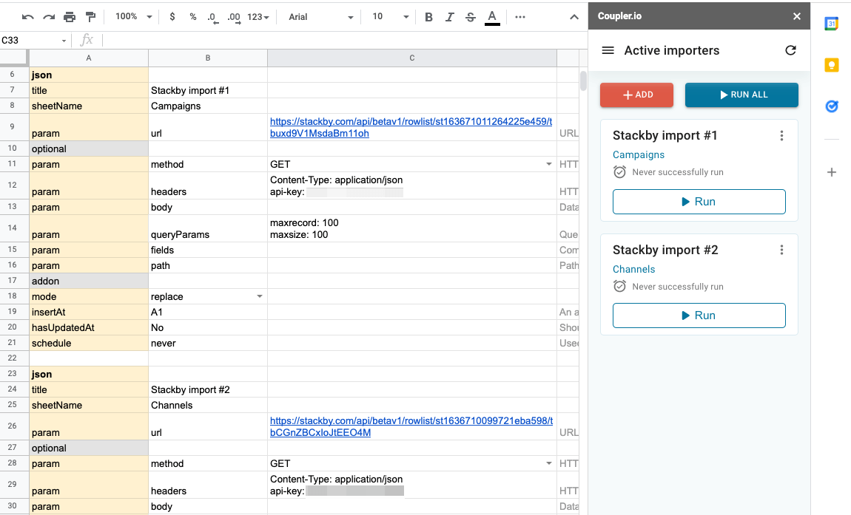Select the 'never' schedule cell
Viewport: 851px width, 515px height.
208,343
